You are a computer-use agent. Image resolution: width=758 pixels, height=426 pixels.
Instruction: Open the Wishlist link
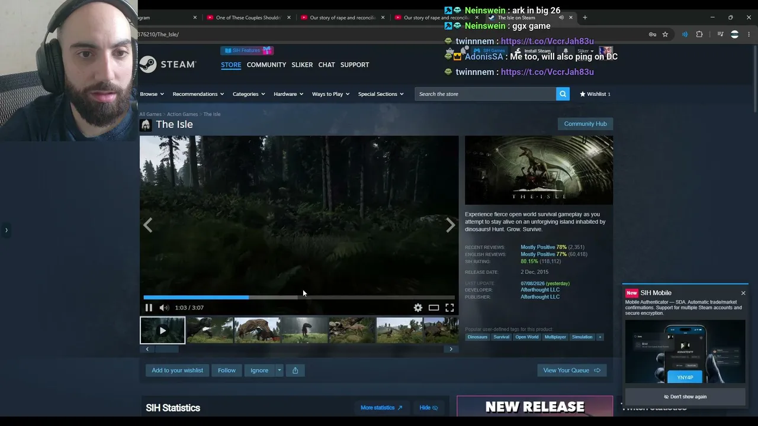(x=595, y=94)
